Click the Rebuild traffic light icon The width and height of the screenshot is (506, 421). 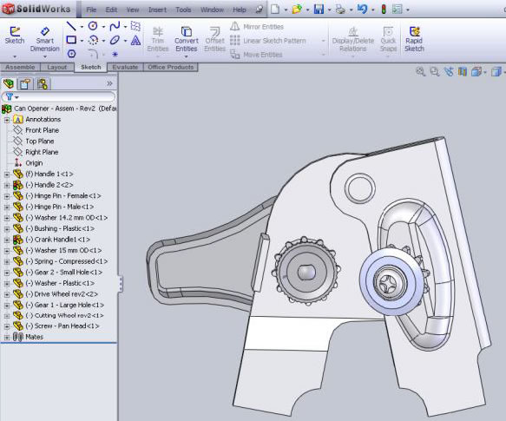384,9
